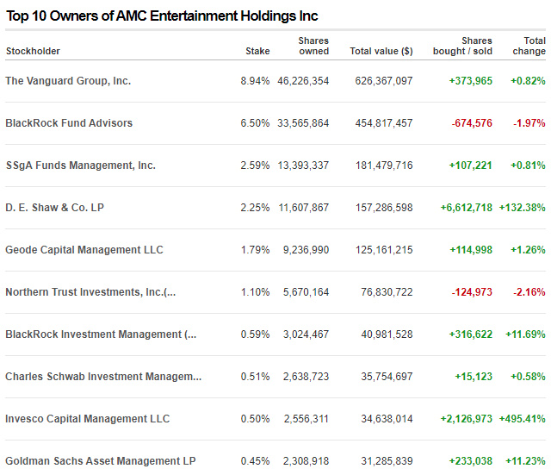The width and height of the screenshot is (551, 475).
Task: Click the Stake column header
Action: pos(257,51)
